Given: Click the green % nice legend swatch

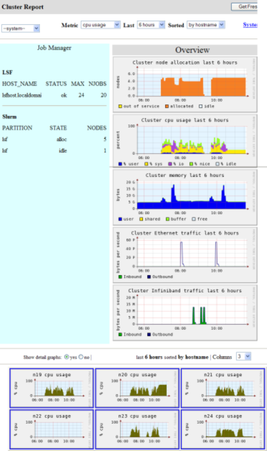Looking at the screenshot, I should pyautogui.click(x=192, y=164).
